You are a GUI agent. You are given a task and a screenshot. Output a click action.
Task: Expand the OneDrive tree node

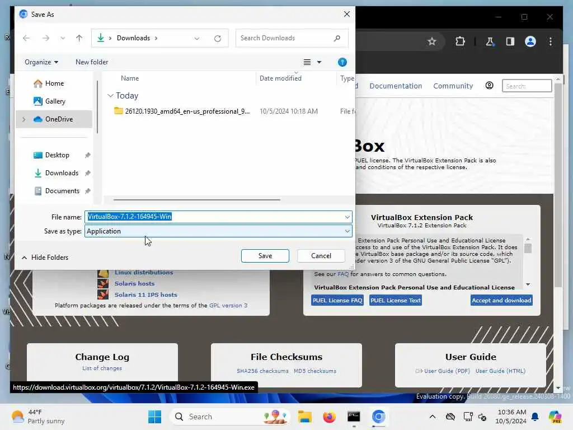(24, 119)
